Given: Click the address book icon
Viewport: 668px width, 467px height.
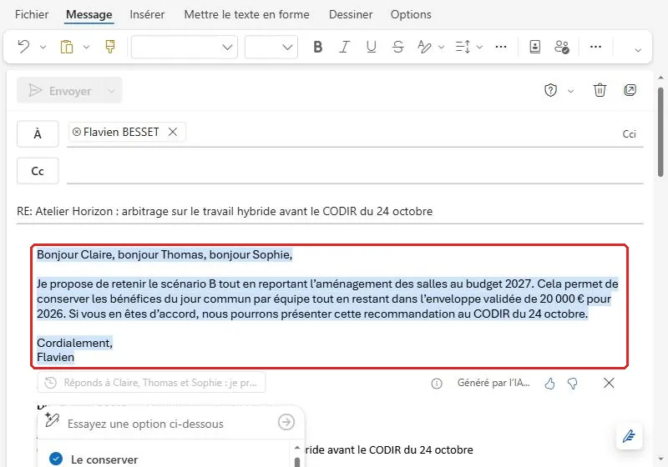Looking at the screenshot, I should tap(535, 47).
